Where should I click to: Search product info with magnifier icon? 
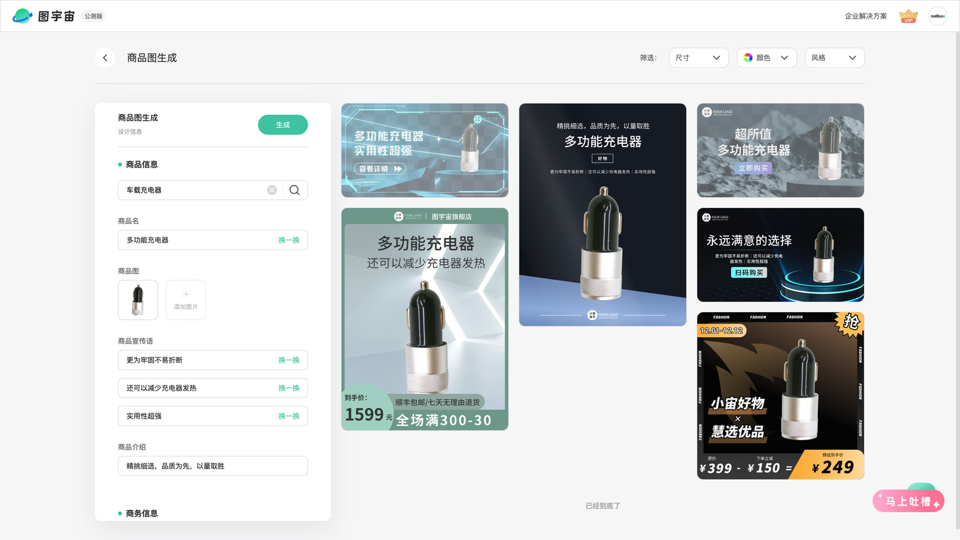coord(294,190)
